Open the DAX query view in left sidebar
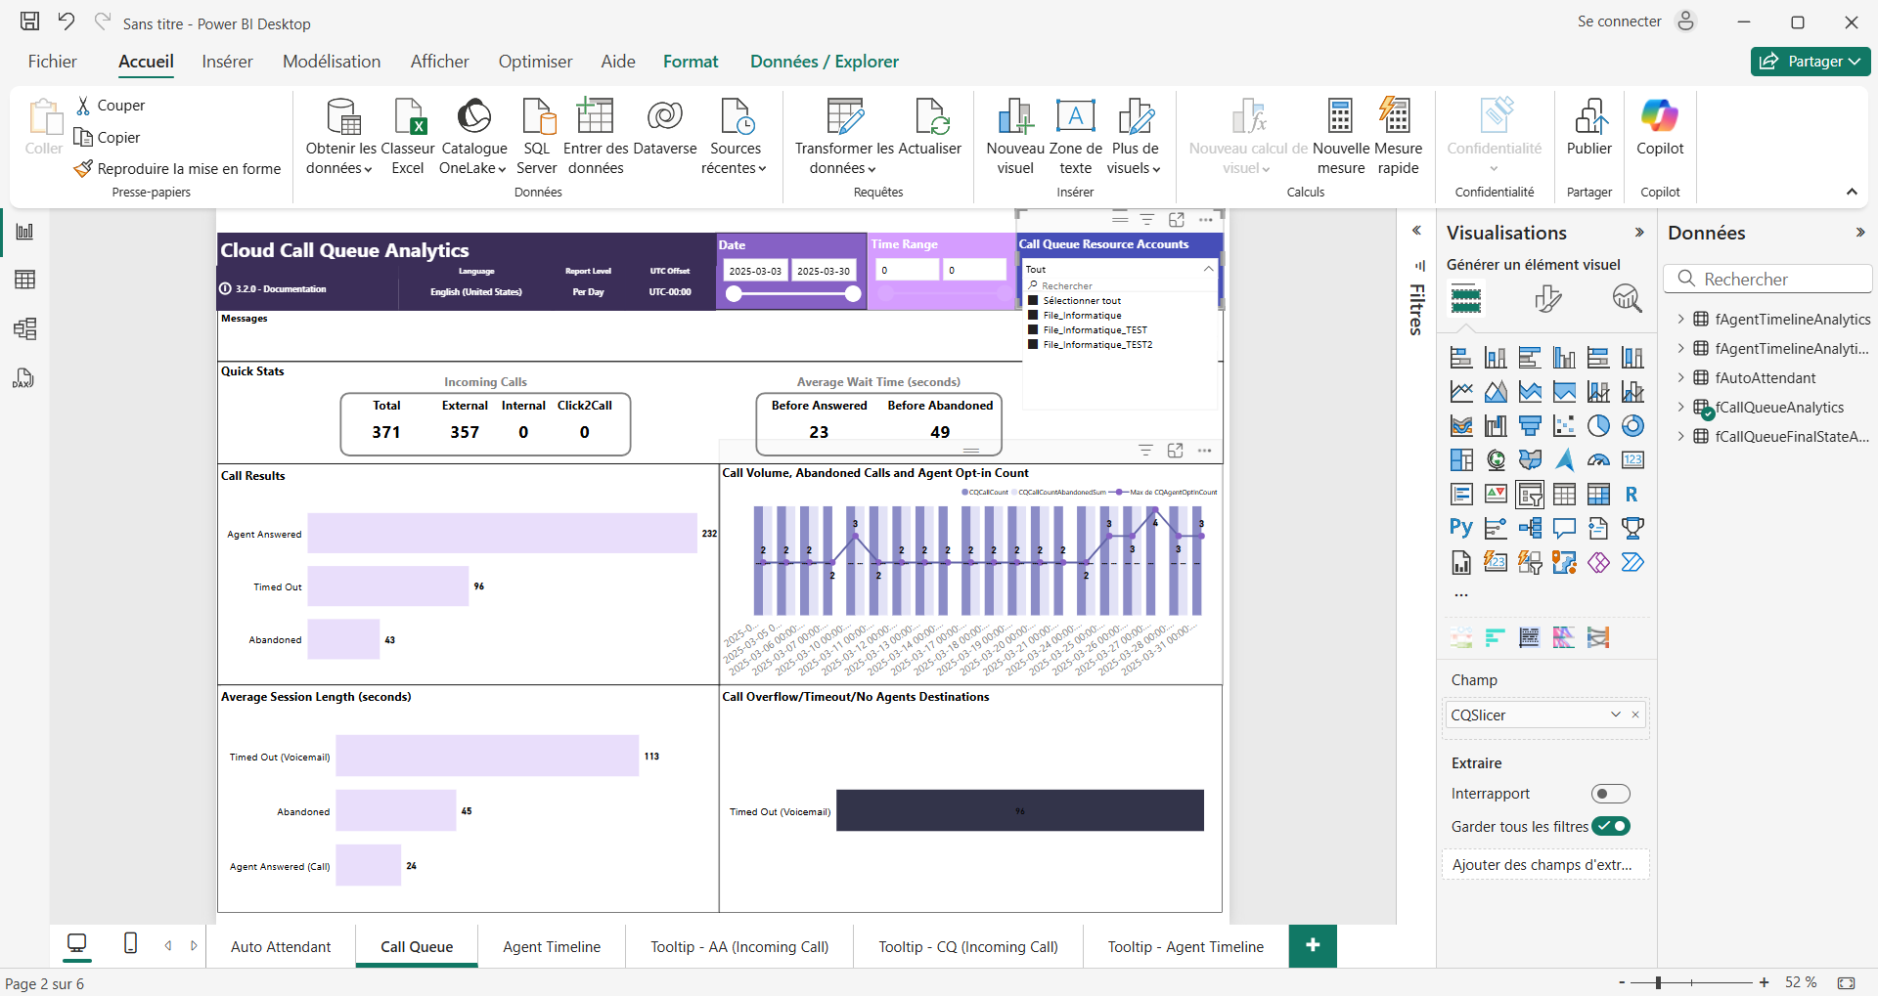Image resolution: width=1878 pixels, height=997 pixels. tap(23, 378)
